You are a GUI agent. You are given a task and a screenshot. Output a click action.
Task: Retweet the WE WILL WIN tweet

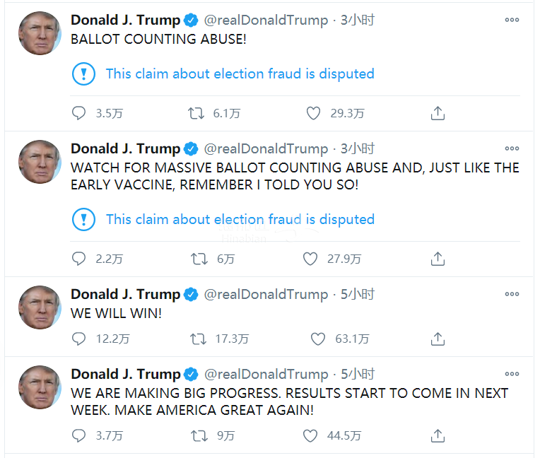click(199, 339)
